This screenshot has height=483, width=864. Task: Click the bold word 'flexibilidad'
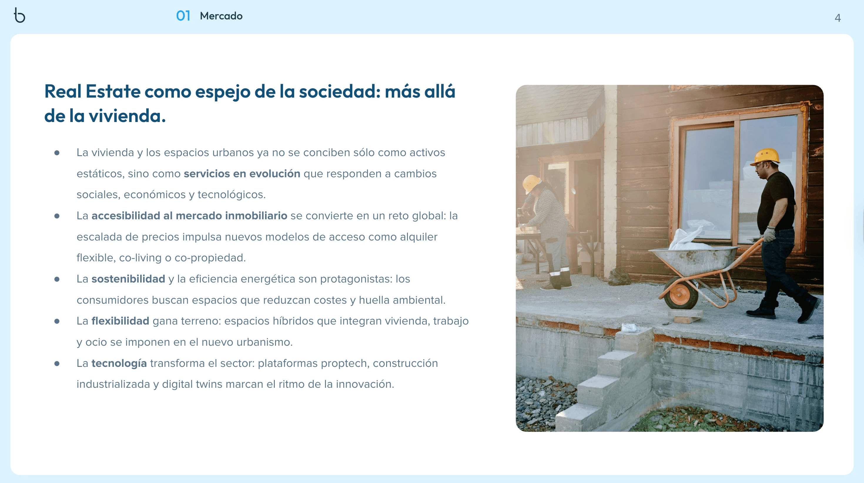pyautogui.click(x=120, y=321)
